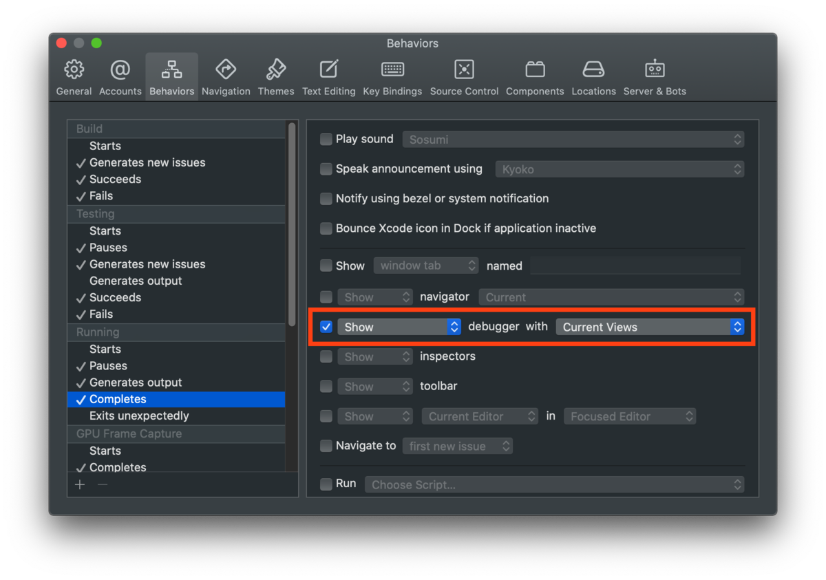Open the Show dropdown beside toolbar
Screen dimensions: 826x580
pyautogui.click(x=375, y=387)
